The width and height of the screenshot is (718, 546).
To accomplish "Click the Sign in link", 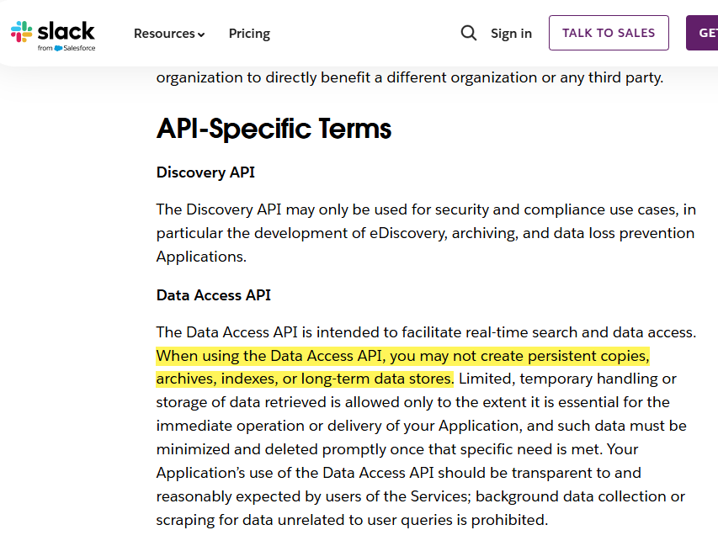I will coord(511,34).
